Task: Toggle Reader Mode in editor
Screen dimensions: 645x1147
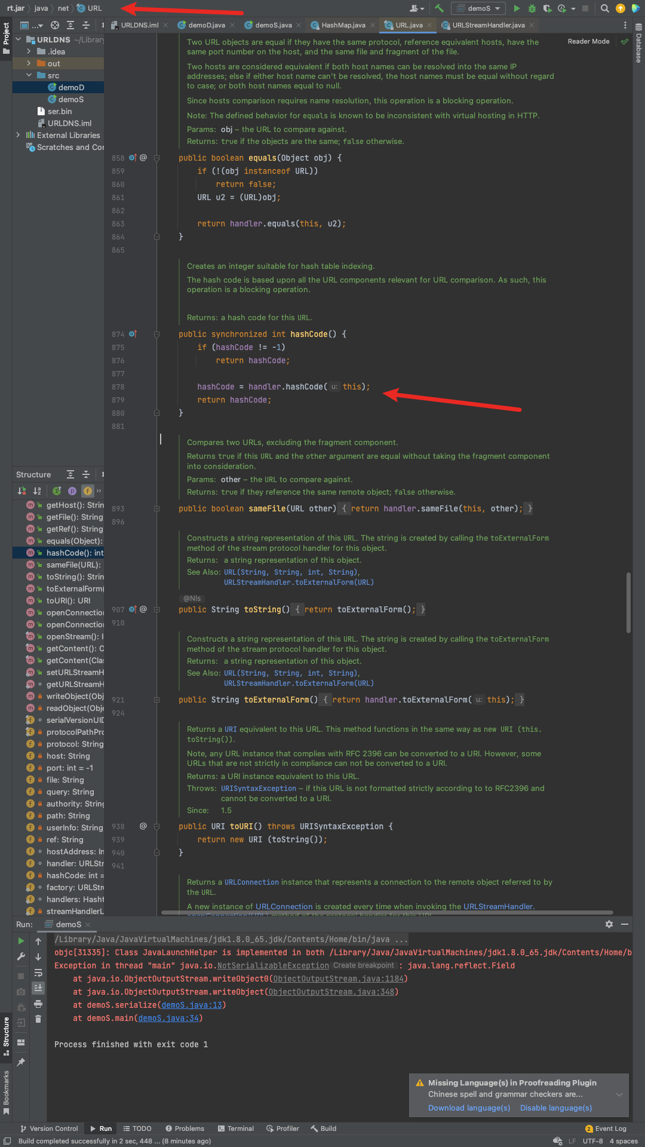Action: (x=588, y=41)
